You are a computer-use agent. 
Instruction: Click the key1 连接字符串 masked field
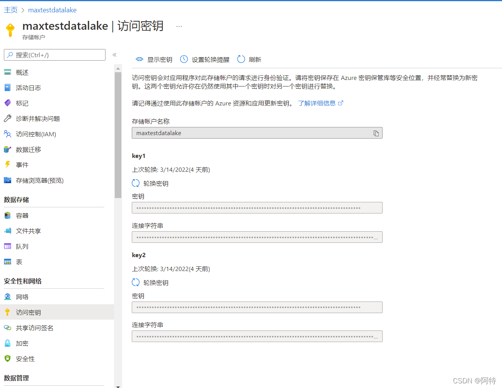coord(257,237)
